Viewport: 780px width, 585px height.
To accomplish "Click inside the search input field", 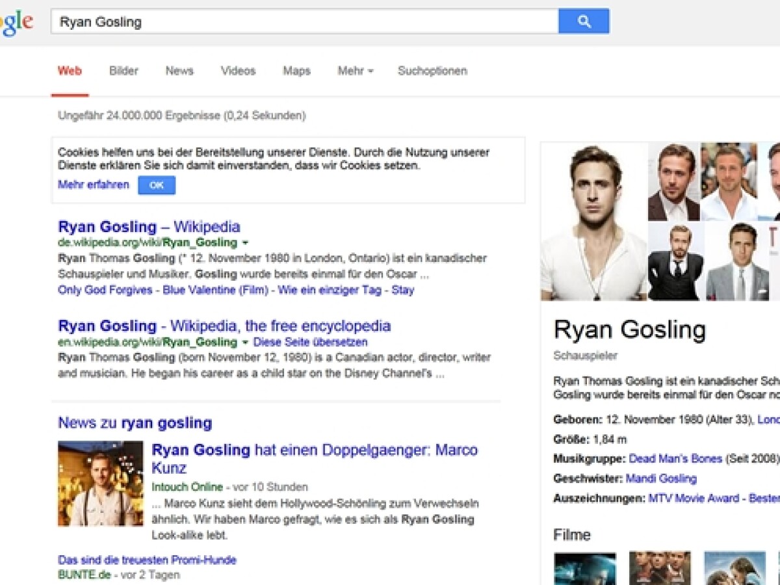I will click(x=260, y=20).
